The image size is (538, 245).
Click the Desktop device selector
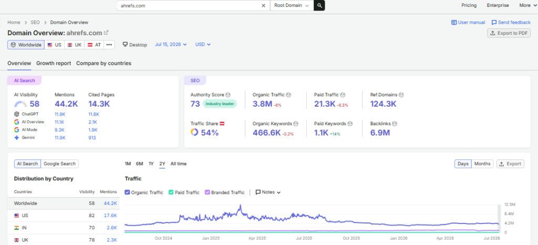[x=135, y=45]
